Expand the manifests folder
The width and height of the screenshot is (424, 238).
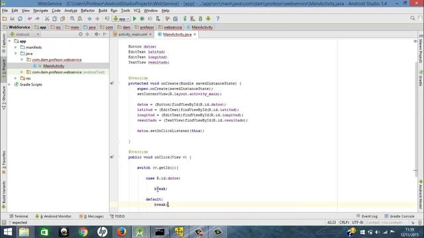tap(16, 47)
